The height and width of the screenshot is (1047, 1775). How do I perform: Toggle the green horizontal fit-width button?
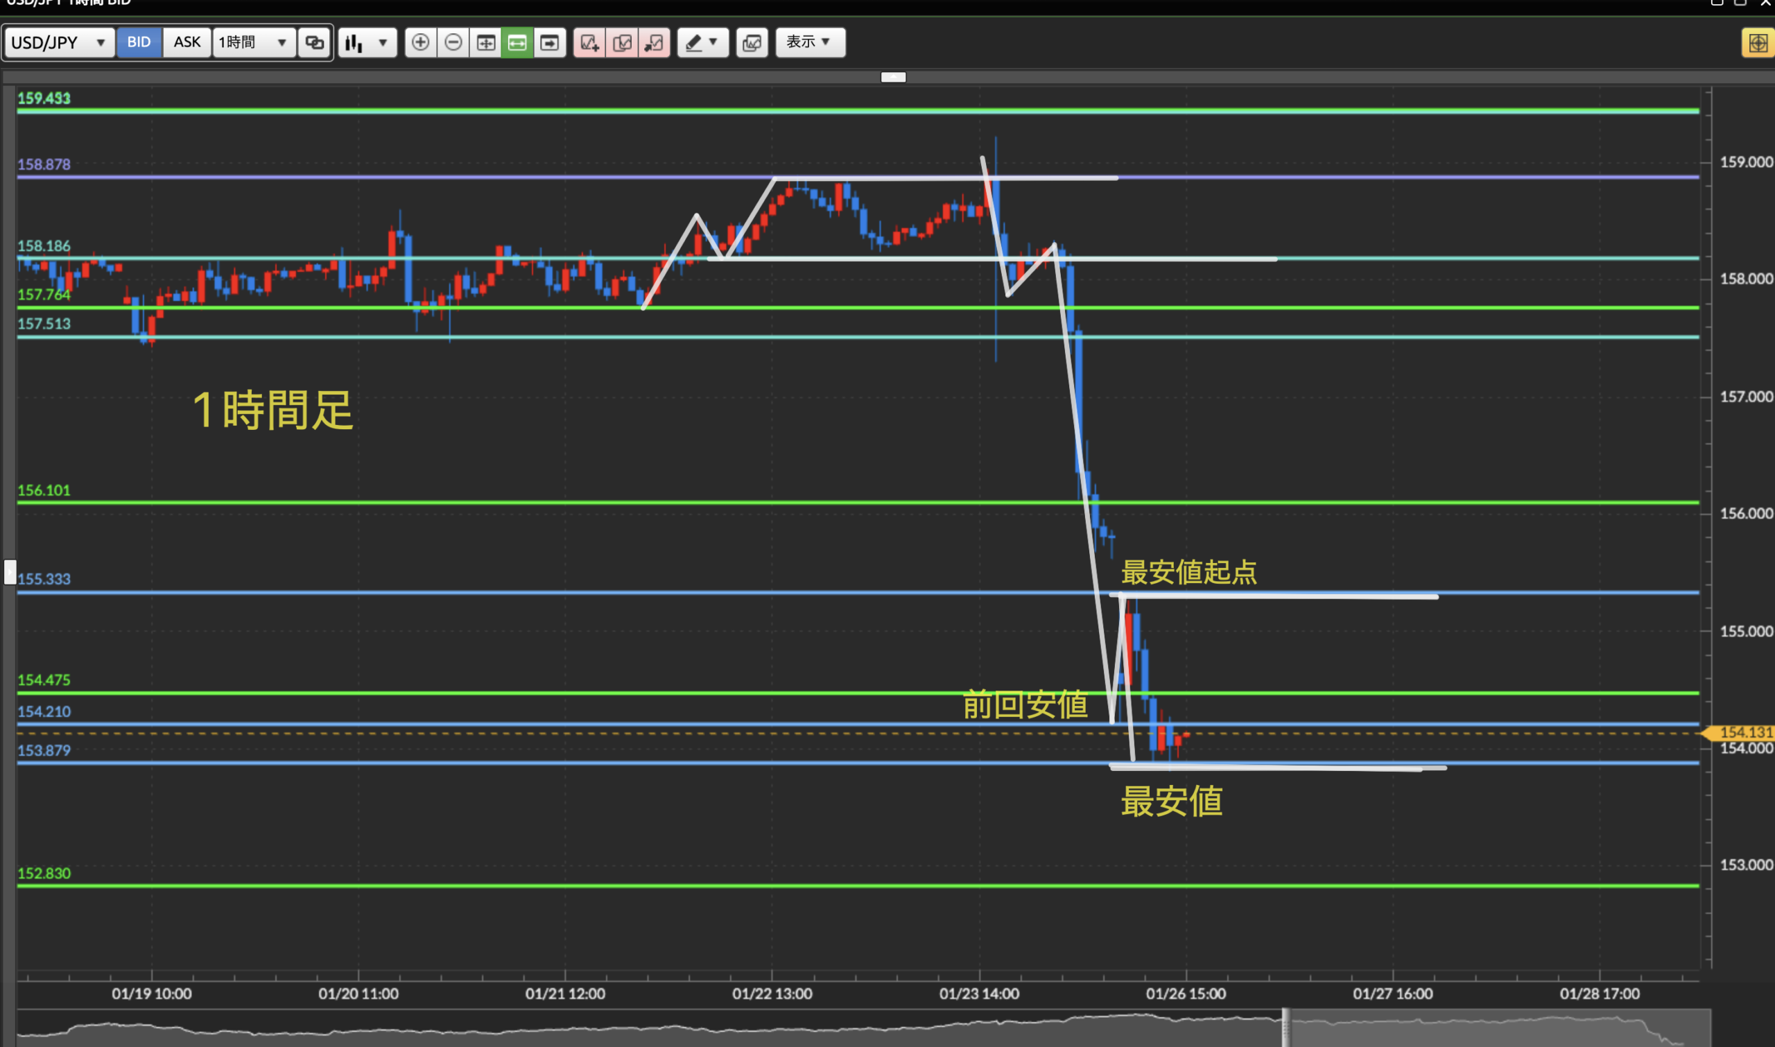pos(517,42)
